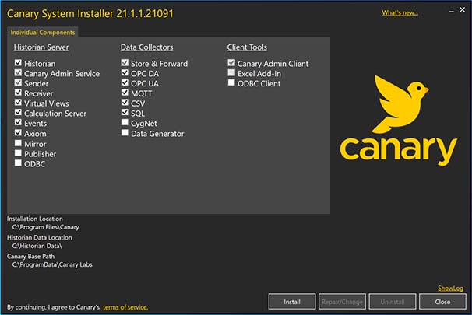Deselect the MQTT data collector
This screenshot has width=472, height=315.
tap(125, 93)
